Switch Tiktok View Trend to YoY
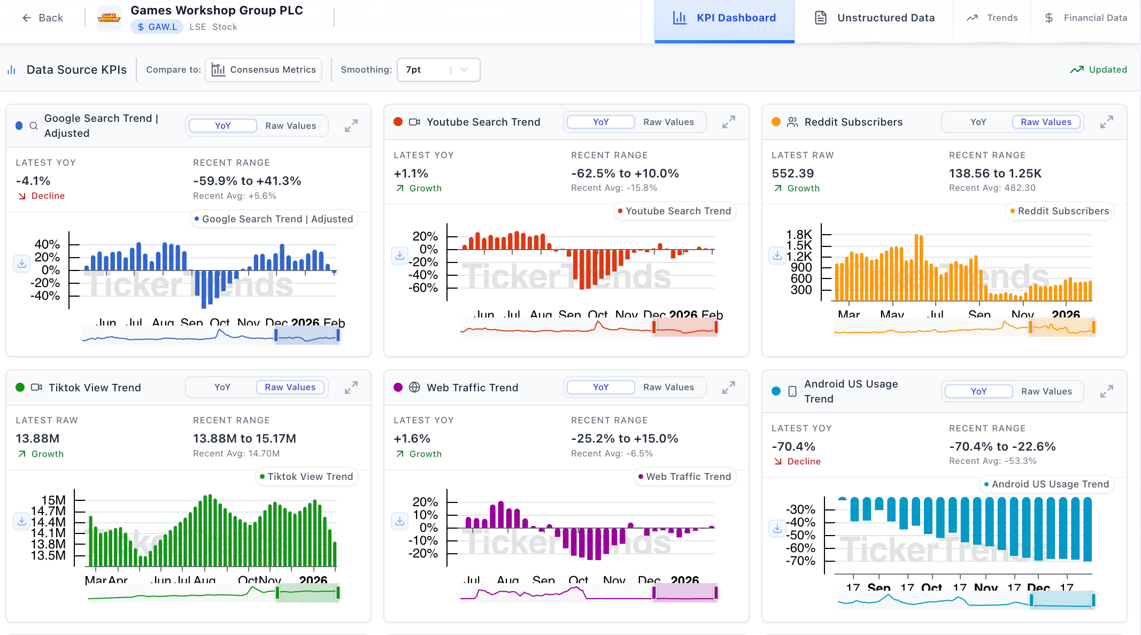Screen dimensions: 1141x635 click(x=222, y=388)
